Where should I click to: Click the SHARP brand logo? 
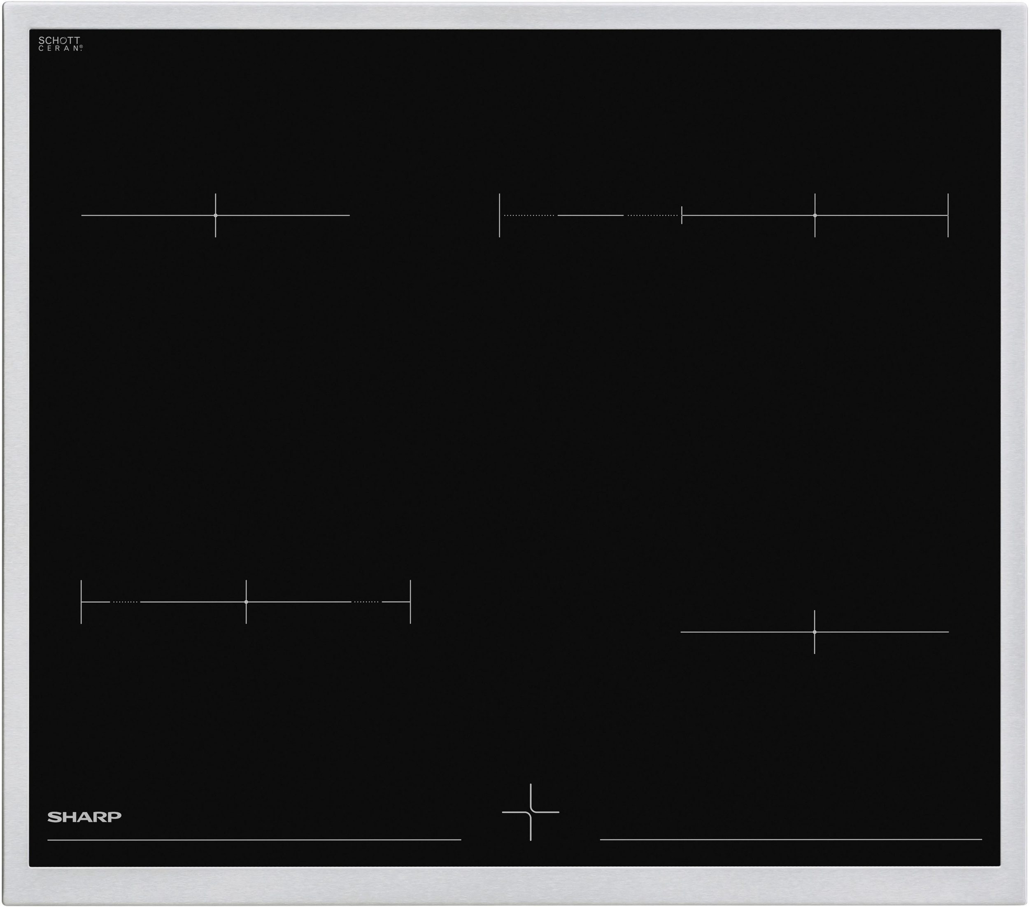(x=84, y=817)
